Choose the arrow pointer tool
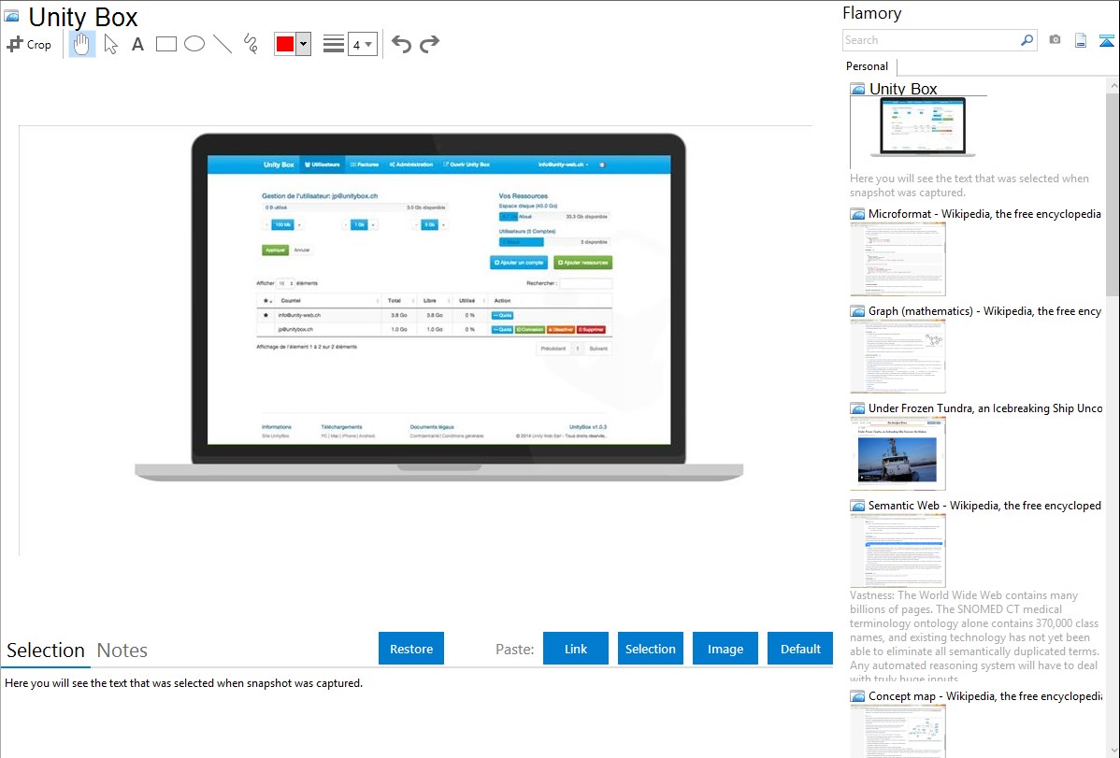Image resolution: width=1120 pixels, height=758 pixels. click(110, 44)
